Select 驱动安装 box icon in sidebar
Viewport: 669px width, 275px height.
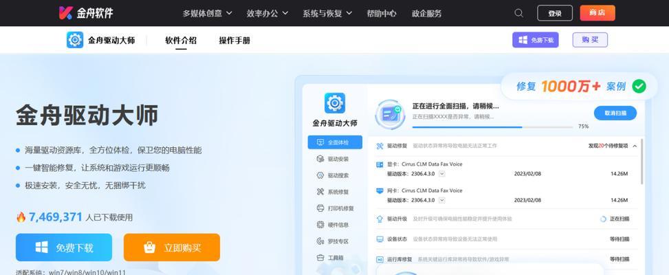pos(320,159)
